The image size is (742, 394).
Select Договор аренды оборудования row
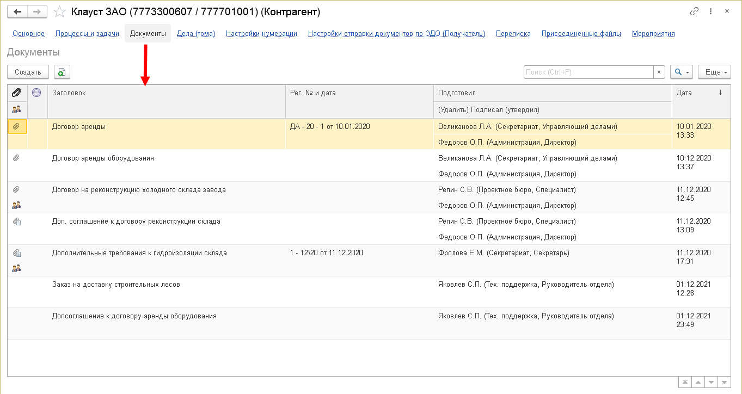(369, 166)
